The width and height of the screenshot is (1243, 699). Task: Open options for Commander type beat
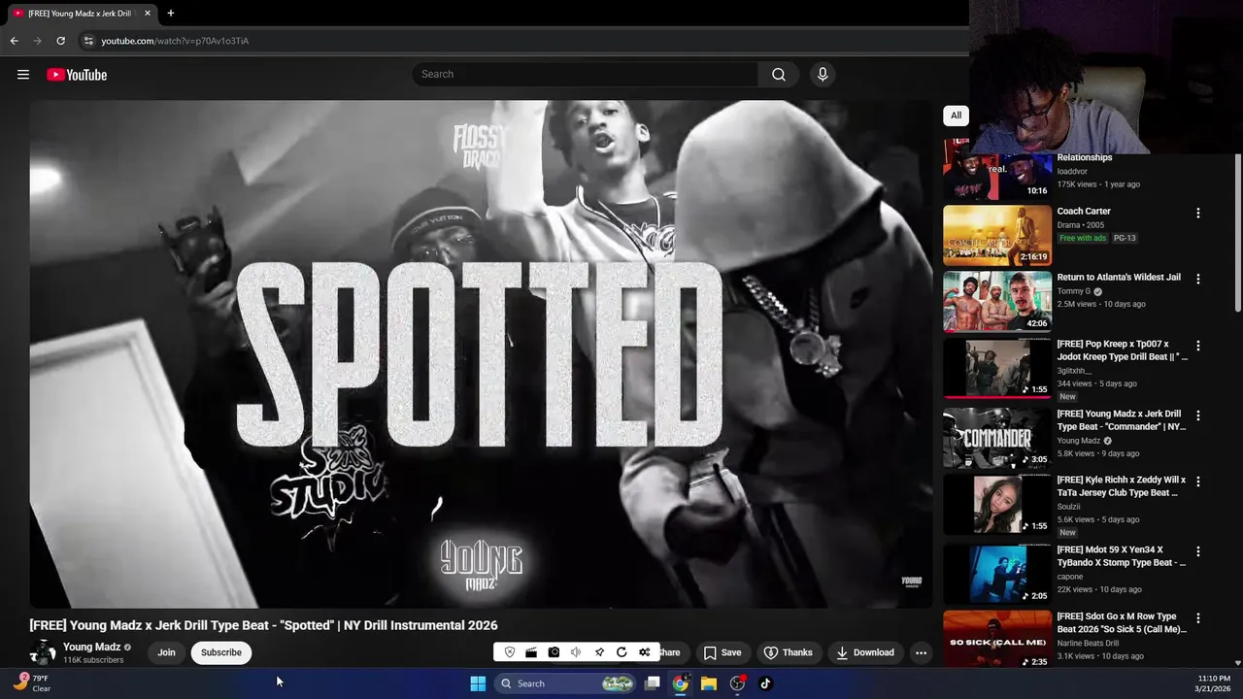pyautogui.click(x=1197, y=416)
